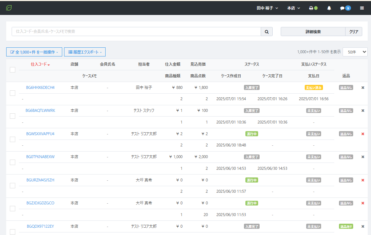Expand the 本店 store selector
The width and height of the screenshot is (371, 235).
pos(293,8)
